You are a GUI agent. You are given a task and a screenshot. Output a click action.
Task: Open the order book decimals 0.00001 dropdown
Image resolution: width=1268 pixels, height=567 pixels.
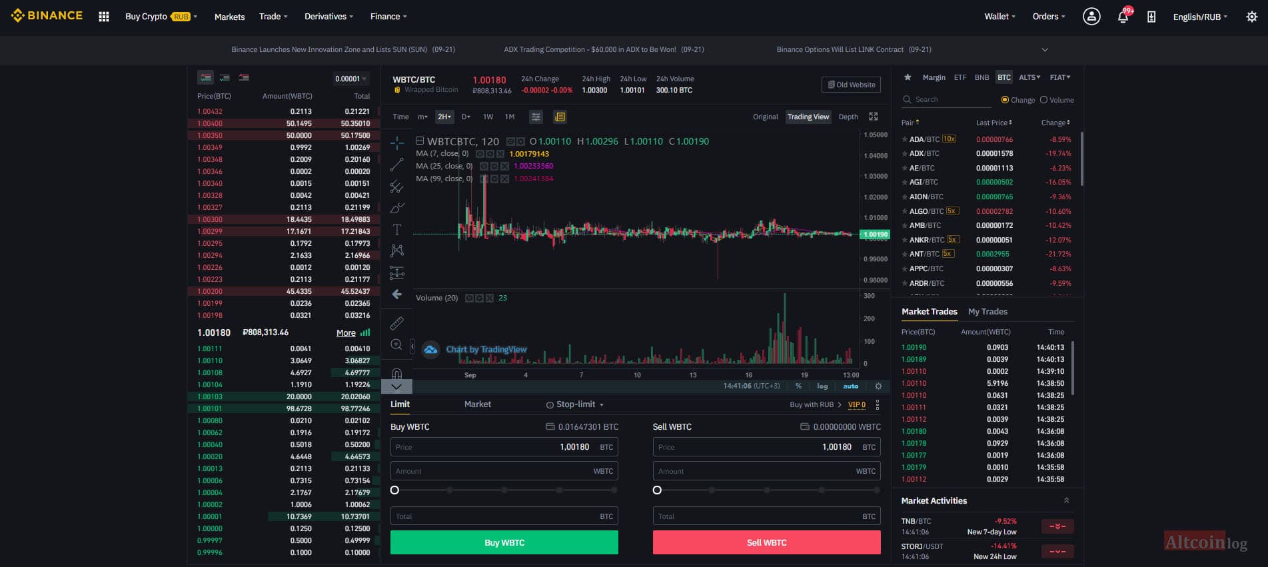tap(350, 79)
